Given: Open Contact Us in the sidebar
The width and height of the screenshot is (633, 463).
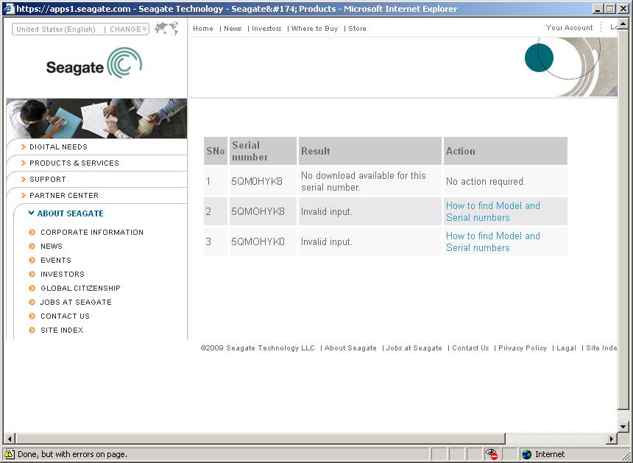Looking at the screenshot, I should point(65,317).
